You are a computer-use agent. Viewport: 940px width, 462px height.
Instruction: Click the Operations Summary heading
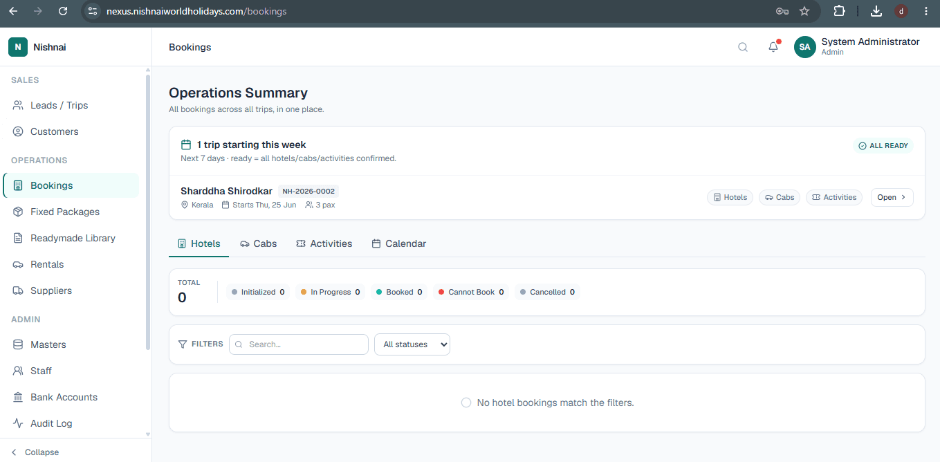coord(238,93)
